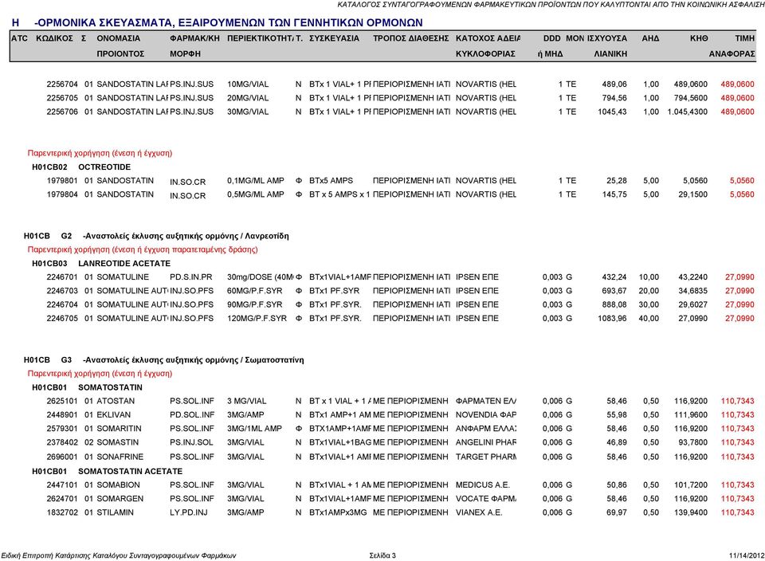The height and width of the screenshot is (561, 765).
Task: Select the footer date 11/14/2012
Action: click(747, 555)
